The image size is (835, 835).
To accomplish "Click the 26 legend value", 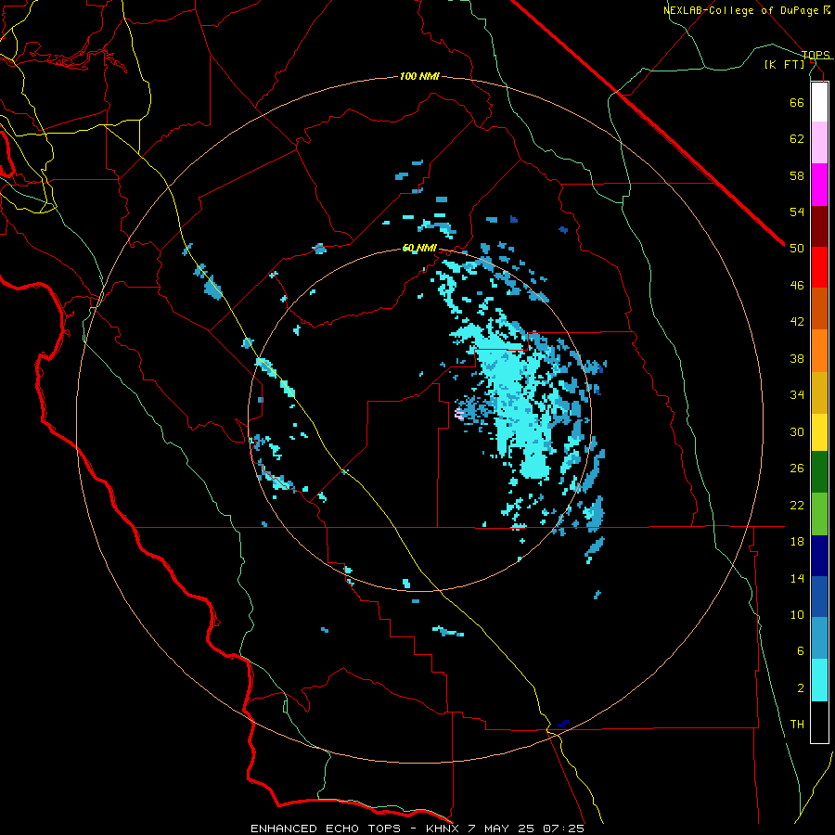I will point(797,469).
